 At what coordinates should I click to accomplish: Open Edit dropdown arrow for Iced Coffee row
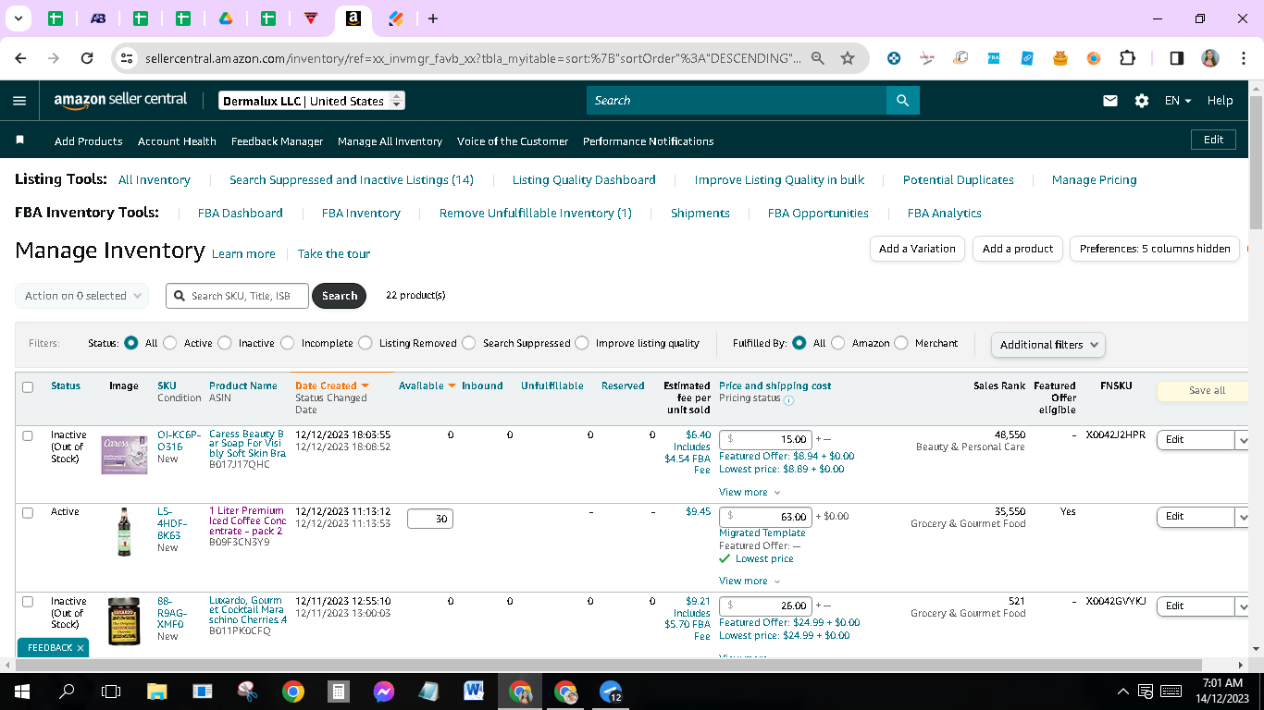click(1243, 518)
